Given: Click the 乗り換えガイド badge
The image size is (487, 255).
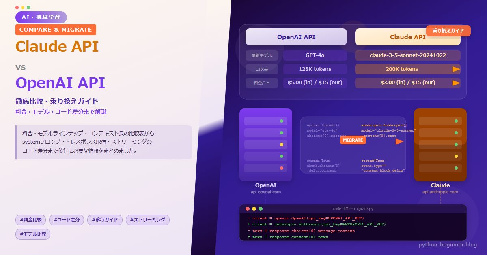Looking at the screenshot, I should pos(448,31).
